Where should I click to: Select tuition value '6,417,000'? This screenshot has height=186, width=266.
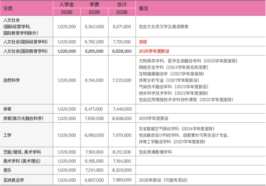tap(94, 109)
